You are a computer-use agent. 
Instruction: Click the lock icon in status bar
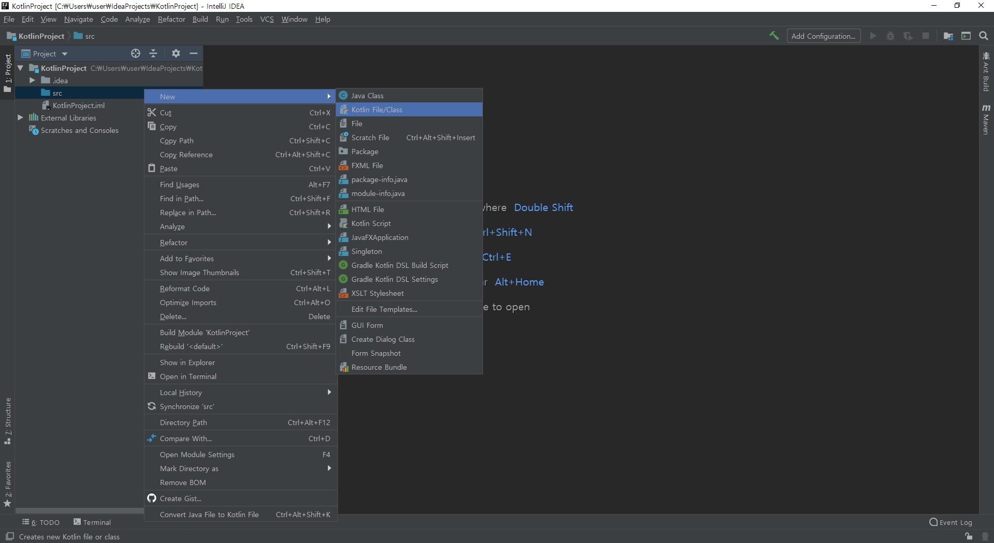coord(969,536)
